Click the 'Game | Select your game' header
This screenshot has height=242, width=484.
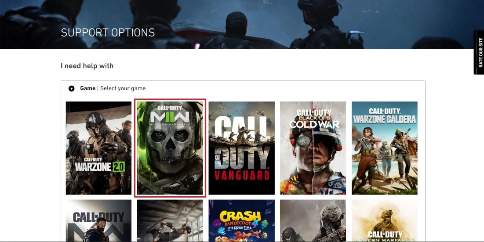(113, 88)
